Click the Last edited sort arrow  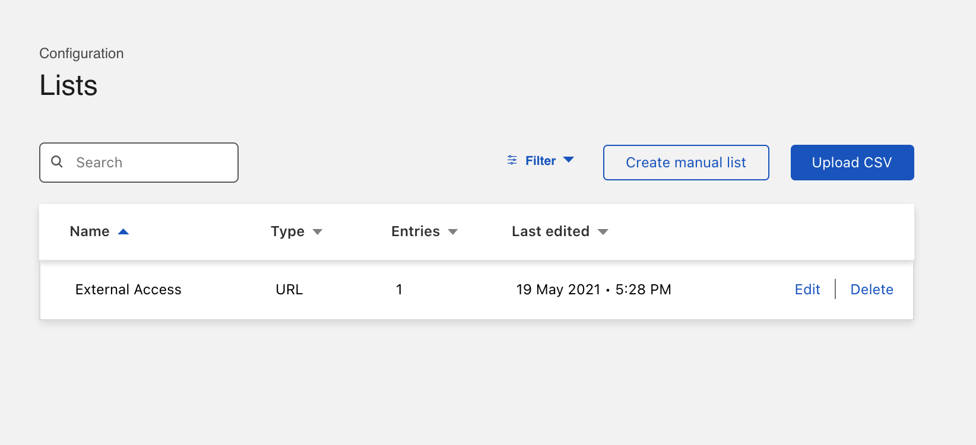603,232
